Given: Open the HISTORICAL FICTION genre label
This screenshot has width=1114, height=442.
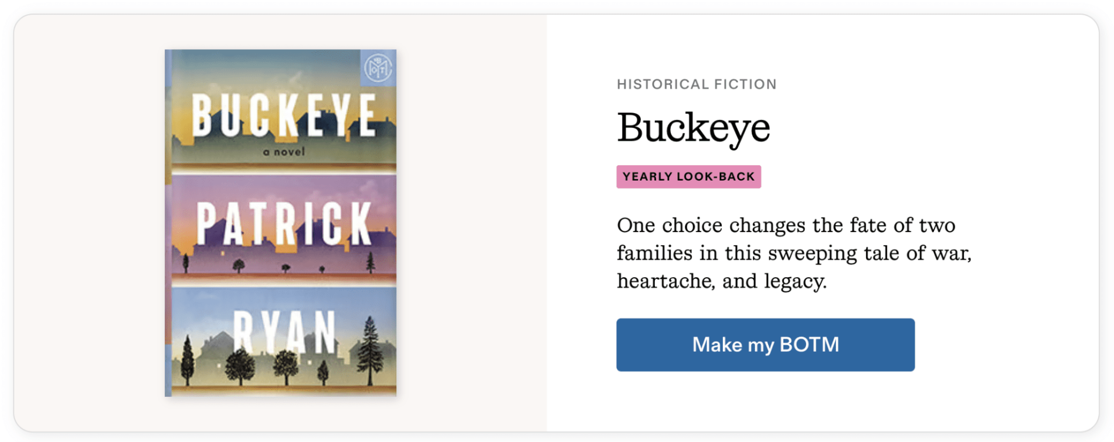Looking at the screenshot, I should (x=696, y=84).
